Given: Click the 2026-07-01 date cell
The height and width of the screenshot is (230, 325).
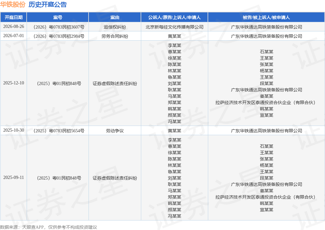Looking at the screenshot, I should [x=13, y=36].
